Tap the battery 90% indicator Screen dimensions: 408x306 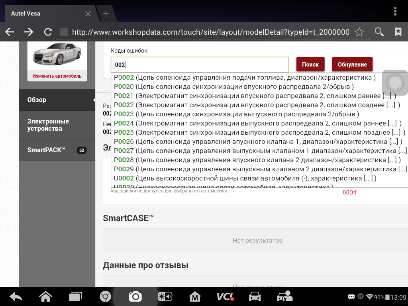click(x=382, y=297)
